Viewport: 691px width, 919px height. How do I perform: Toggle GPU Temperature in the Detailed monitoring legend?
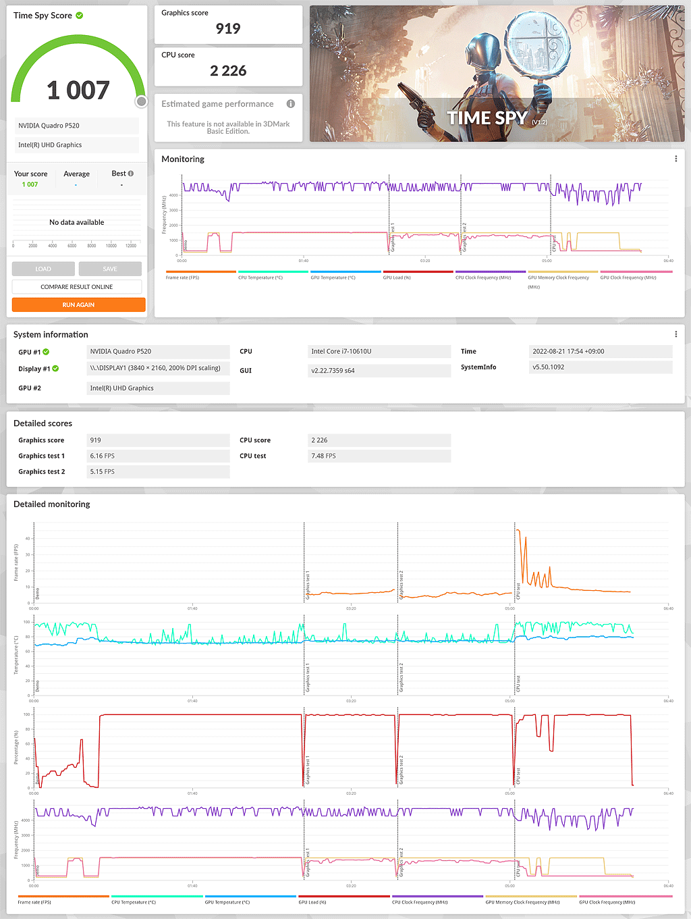tap(250, 900)
